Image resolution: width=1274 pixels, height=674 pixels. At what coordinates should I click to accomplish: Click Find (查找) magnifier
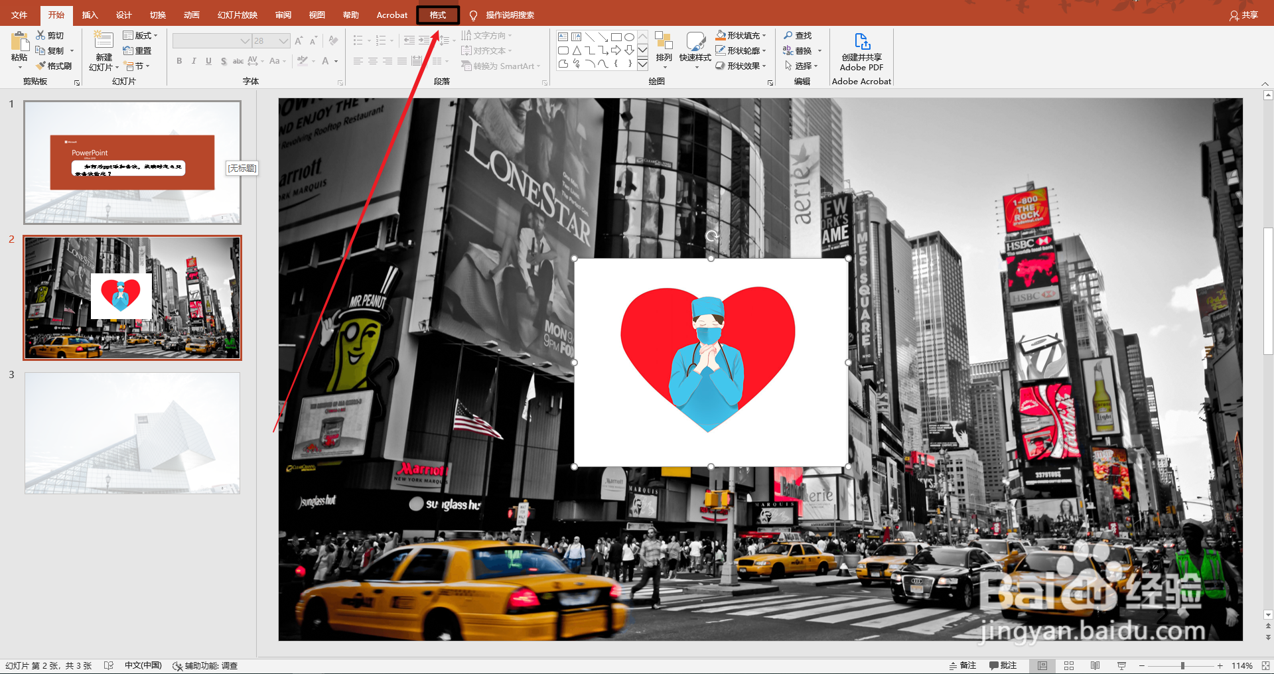tap(798, 35)
